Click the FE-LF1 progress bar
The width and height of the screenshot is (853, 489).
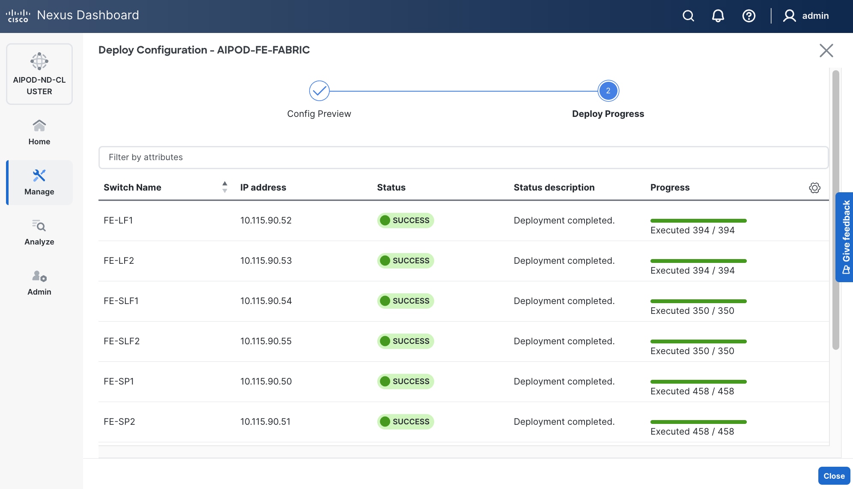point(698,220)
